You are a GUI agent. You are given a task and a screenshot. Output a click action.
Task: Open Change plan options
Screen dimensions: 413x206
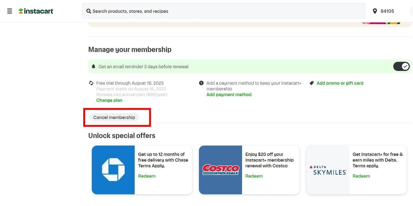(109, 100)
